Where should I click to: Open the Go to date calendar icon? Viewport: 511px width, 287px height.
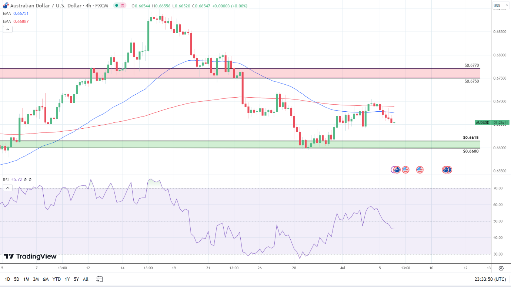click(x=99, y=279)
